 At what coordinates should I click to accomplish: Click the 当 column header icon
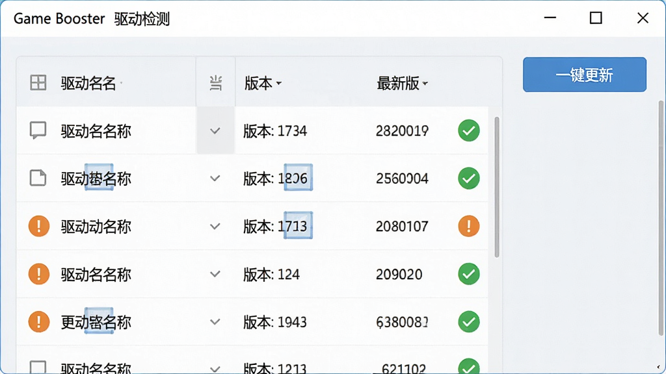coord(216,82)
